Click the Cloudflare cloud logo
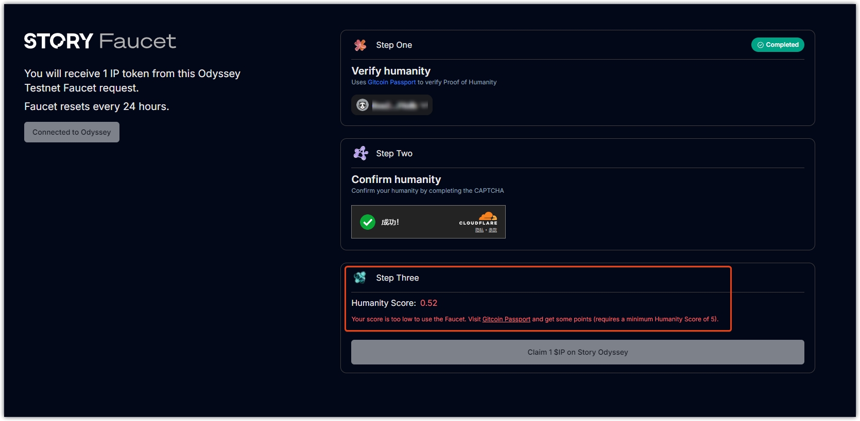This screenshot has width=860, height=421. click(x=487, y=216)
